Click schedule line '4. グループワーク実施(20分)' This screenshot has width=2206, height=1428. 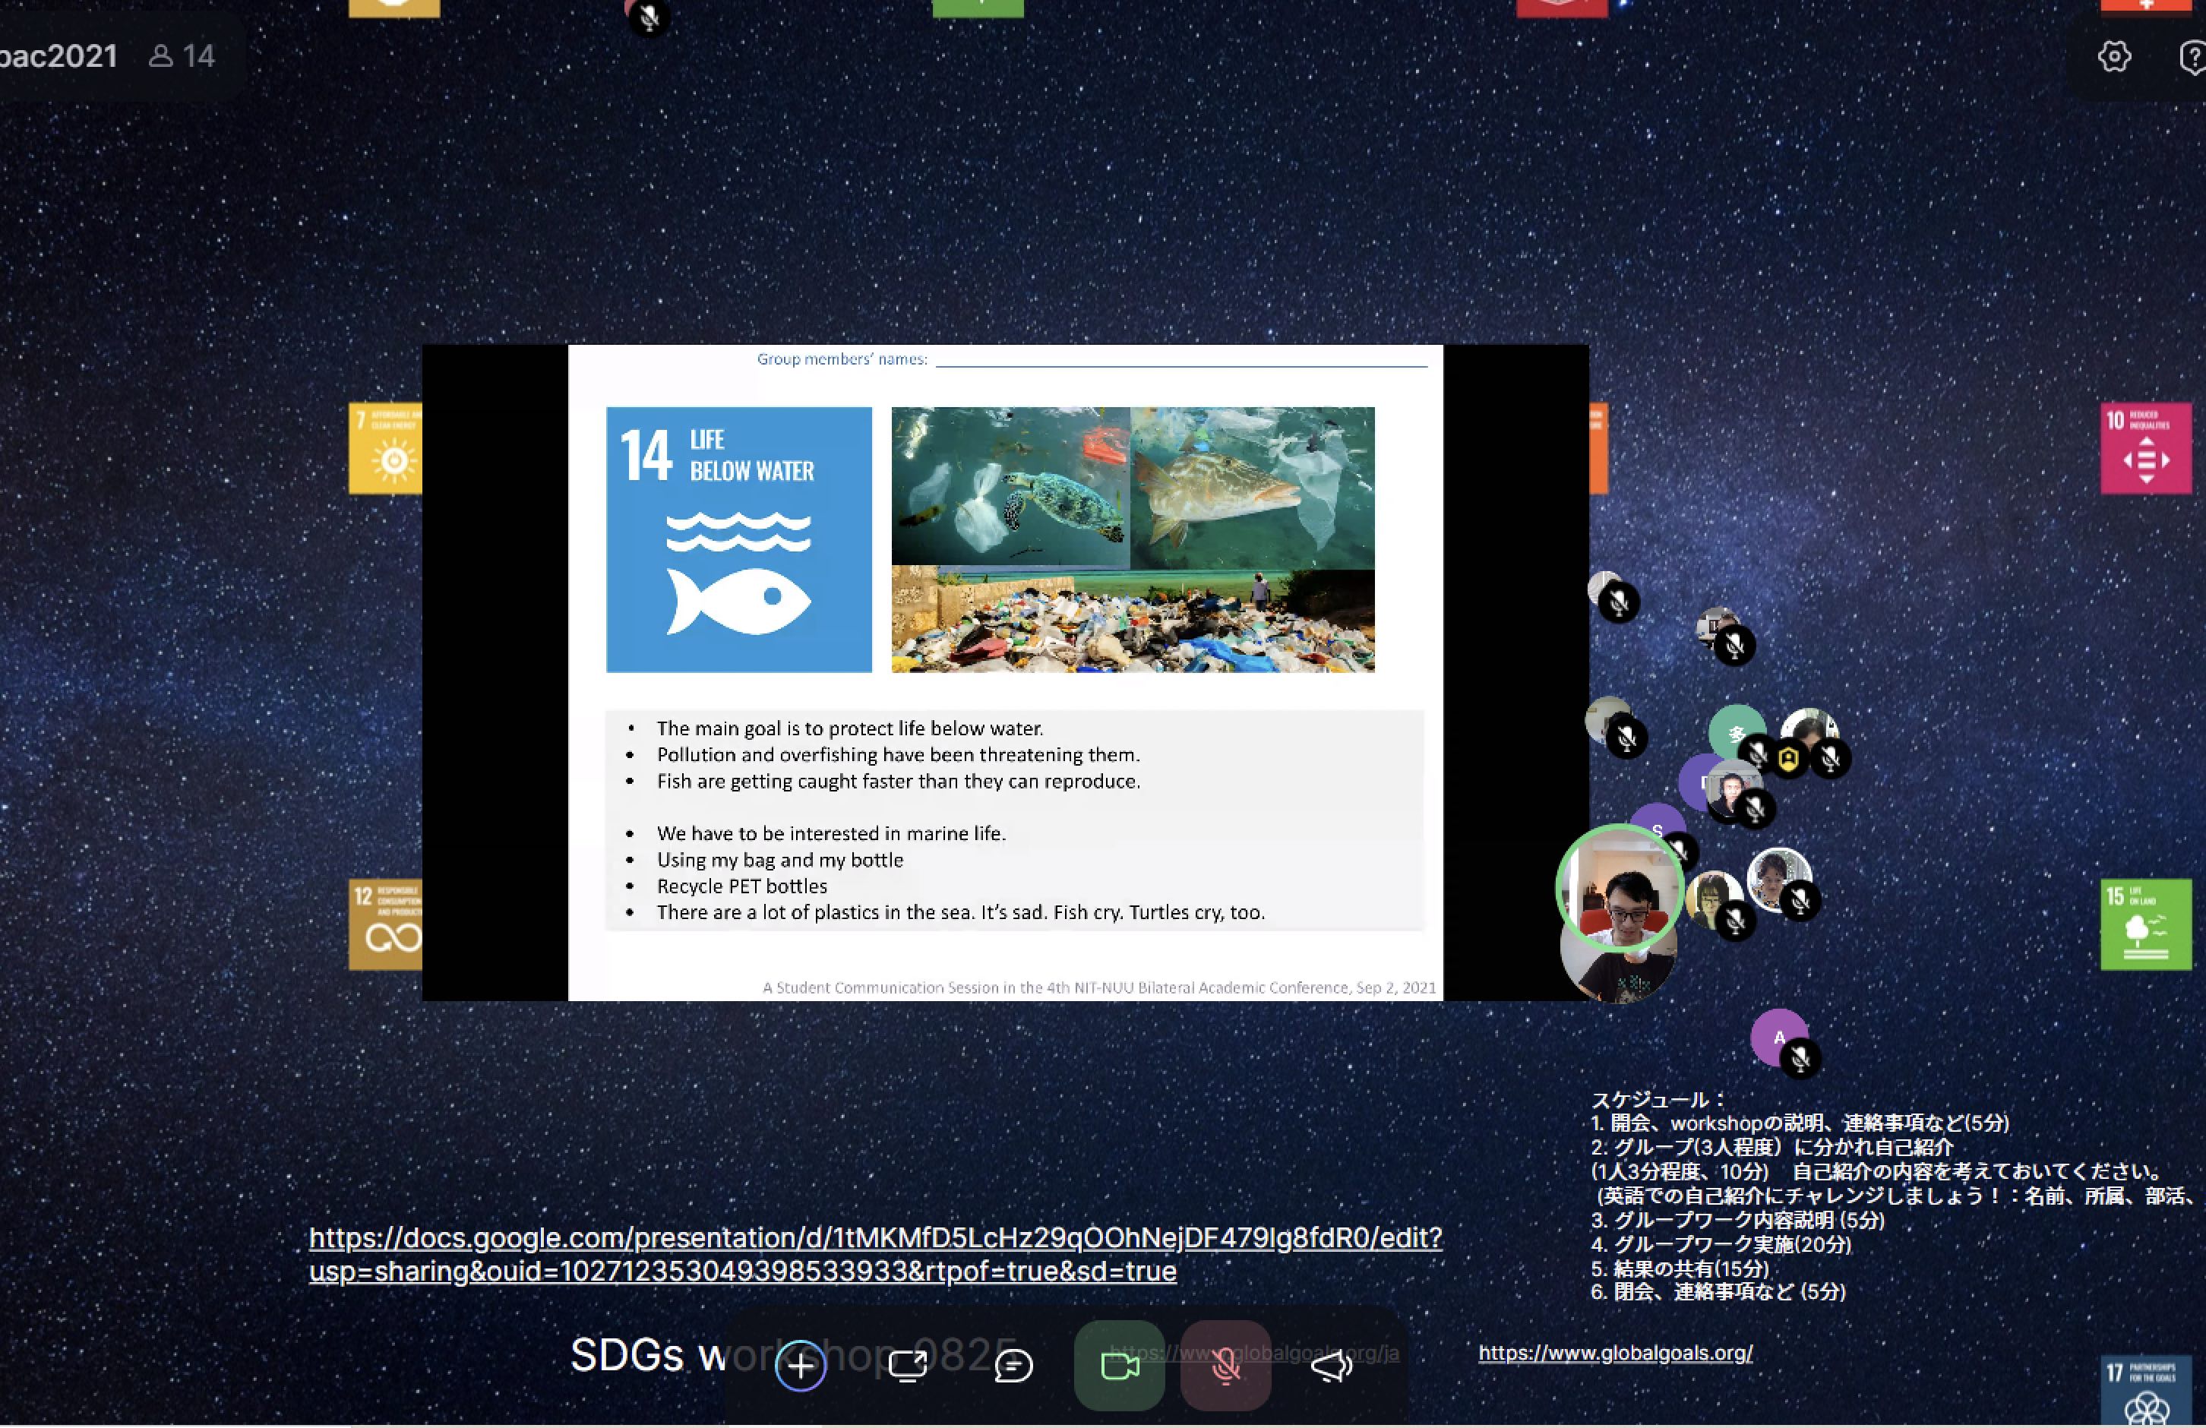pyautogui.click(x=1721, y=1243)
